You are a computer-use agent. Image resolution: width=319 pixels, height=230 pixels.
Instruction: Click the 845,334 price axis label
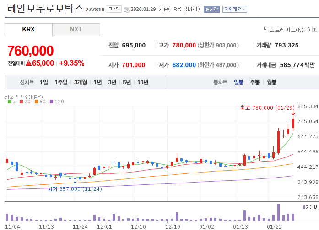click(x=308, y=106)
